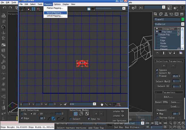Image resolution: width=186 pixels, height=130 pixels.
Task: Choose Normal Mapping from Mapping menu
Action: coord(54,13)
